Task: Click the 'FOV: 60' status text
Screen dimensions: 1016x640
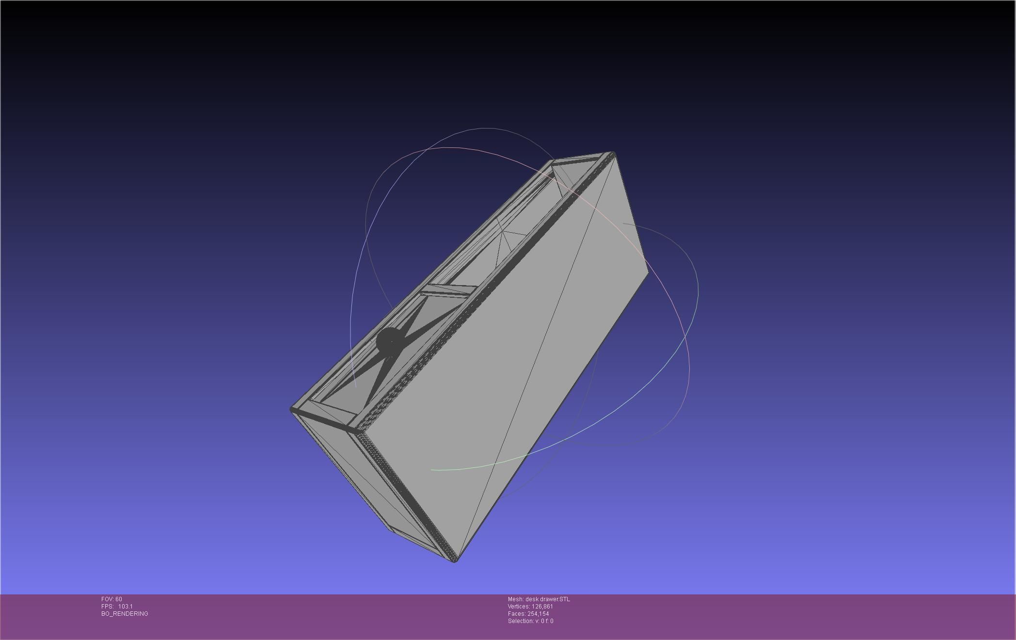Action: click(x=111, y=599)
